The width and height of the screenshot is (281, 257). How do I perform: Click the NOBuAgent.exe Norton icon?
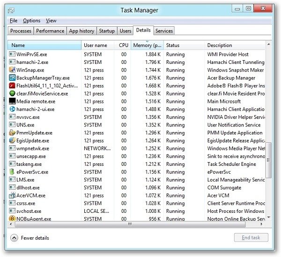point(12,218)
